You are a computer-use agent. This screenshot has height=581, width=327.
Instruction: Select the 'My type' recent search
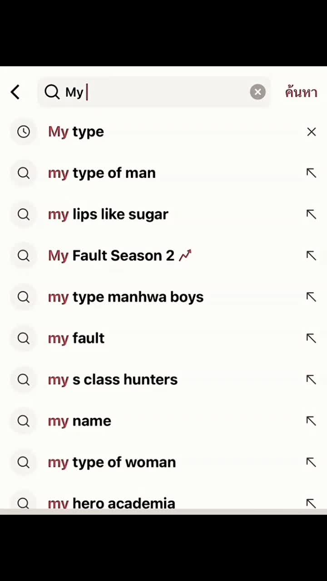[76, 132]
